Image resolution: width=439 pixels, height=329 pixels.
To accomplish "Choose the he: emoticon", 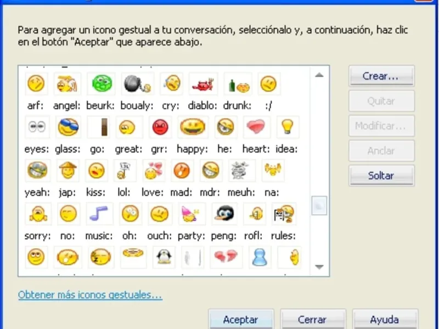I will [226, 127].
